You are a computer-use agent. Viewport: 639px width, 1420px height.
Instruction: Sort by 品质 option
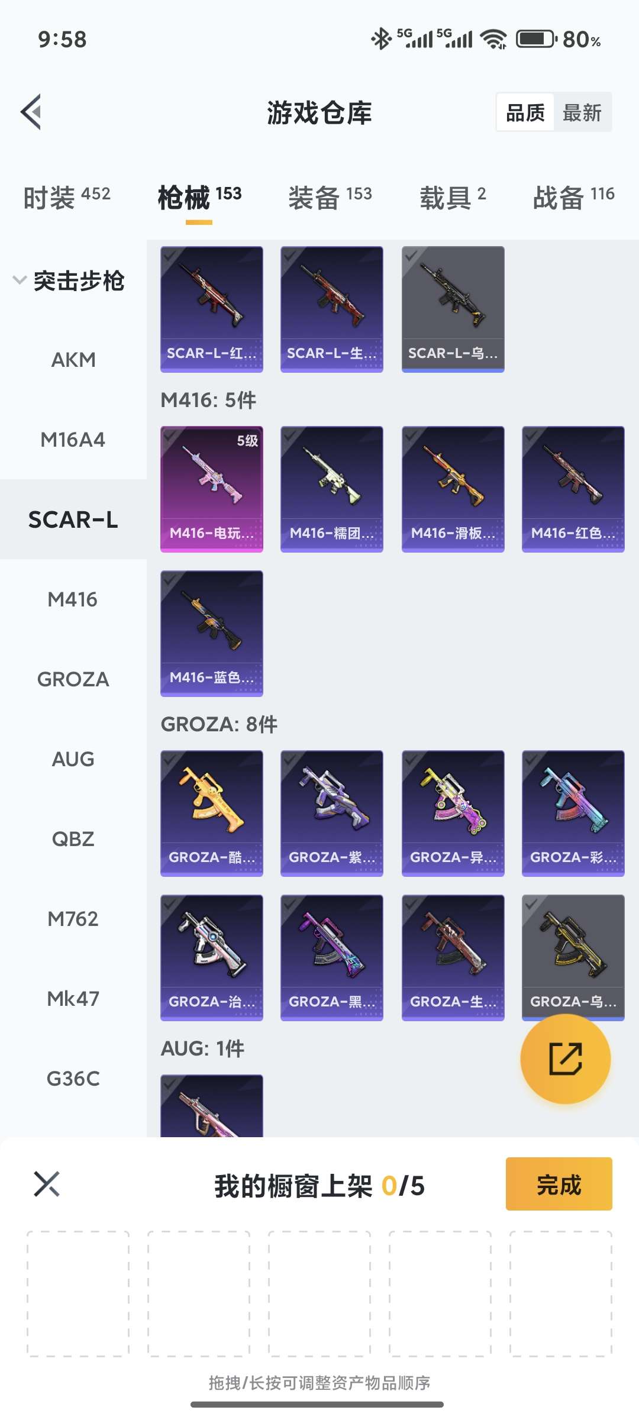525,112
